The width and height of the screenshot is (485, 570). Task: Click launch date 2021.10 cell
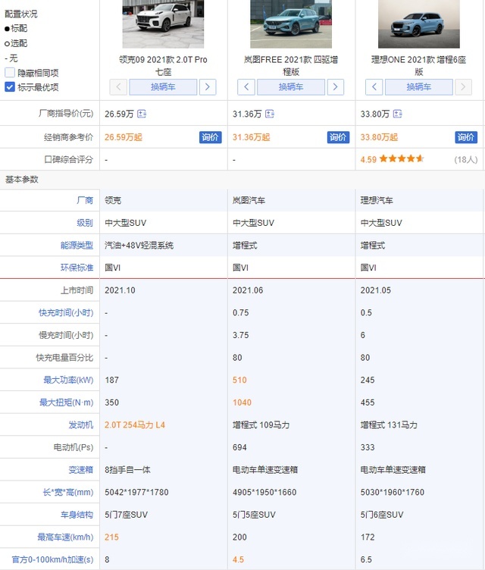point(120,290)
